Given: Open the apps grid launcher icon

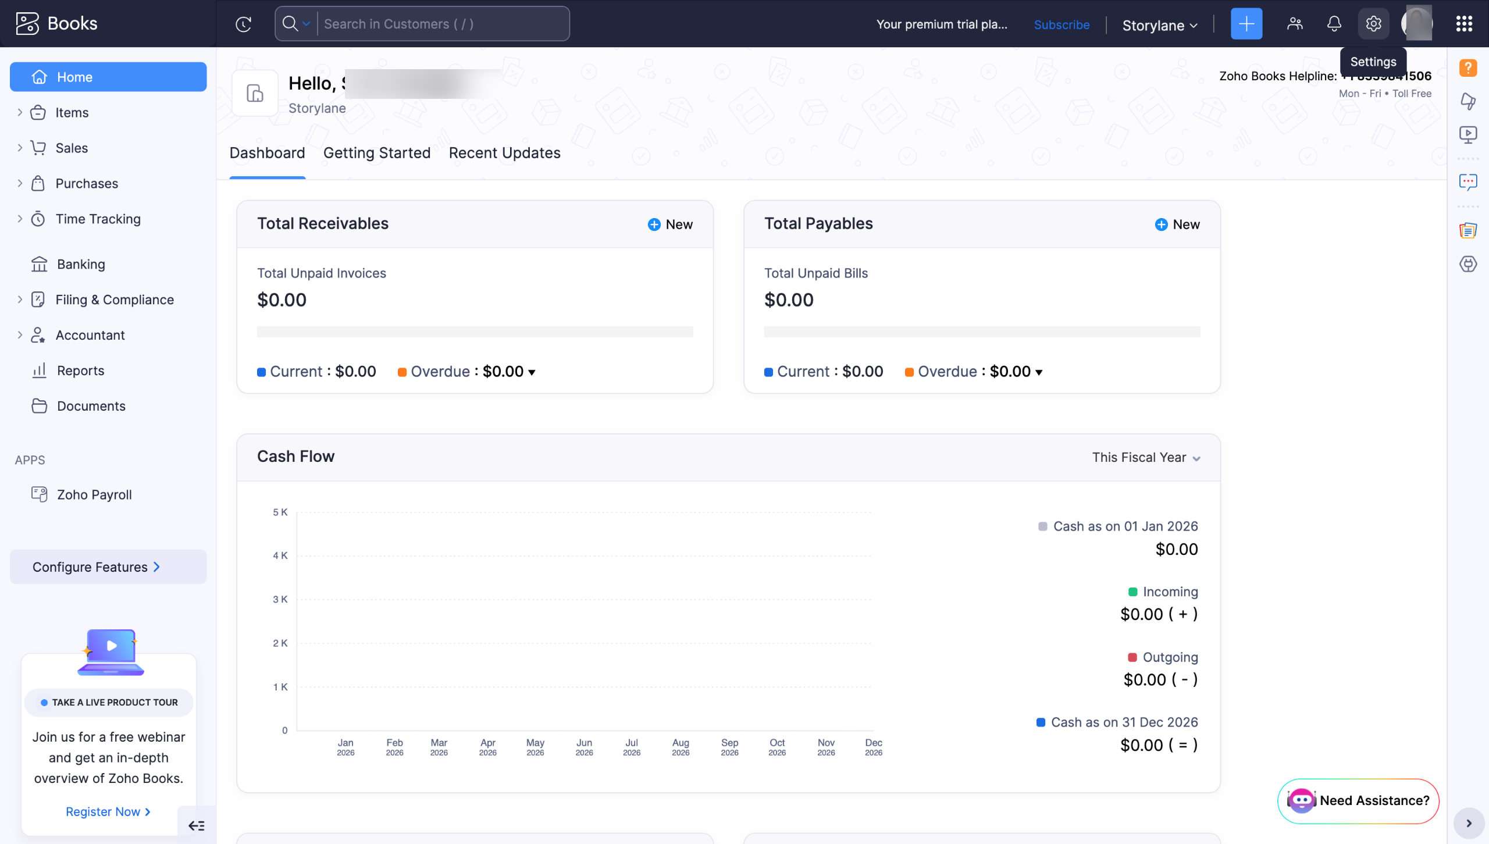Looking at the screenshot, I should point(1464,24).
